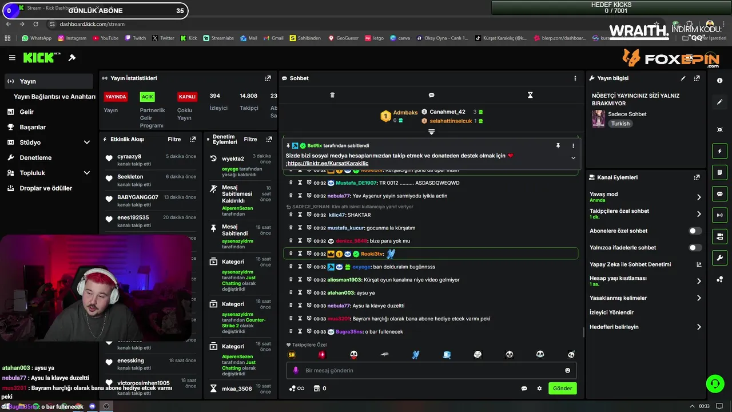Image resolution: width=732 pixels, height=412 pixels.
Task: Collapse the leaderboard with the down arrow
Action: [x=431, y=132]
